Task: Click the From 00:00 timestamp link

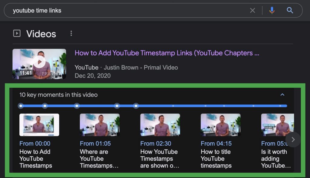Action: click(35, 143)
